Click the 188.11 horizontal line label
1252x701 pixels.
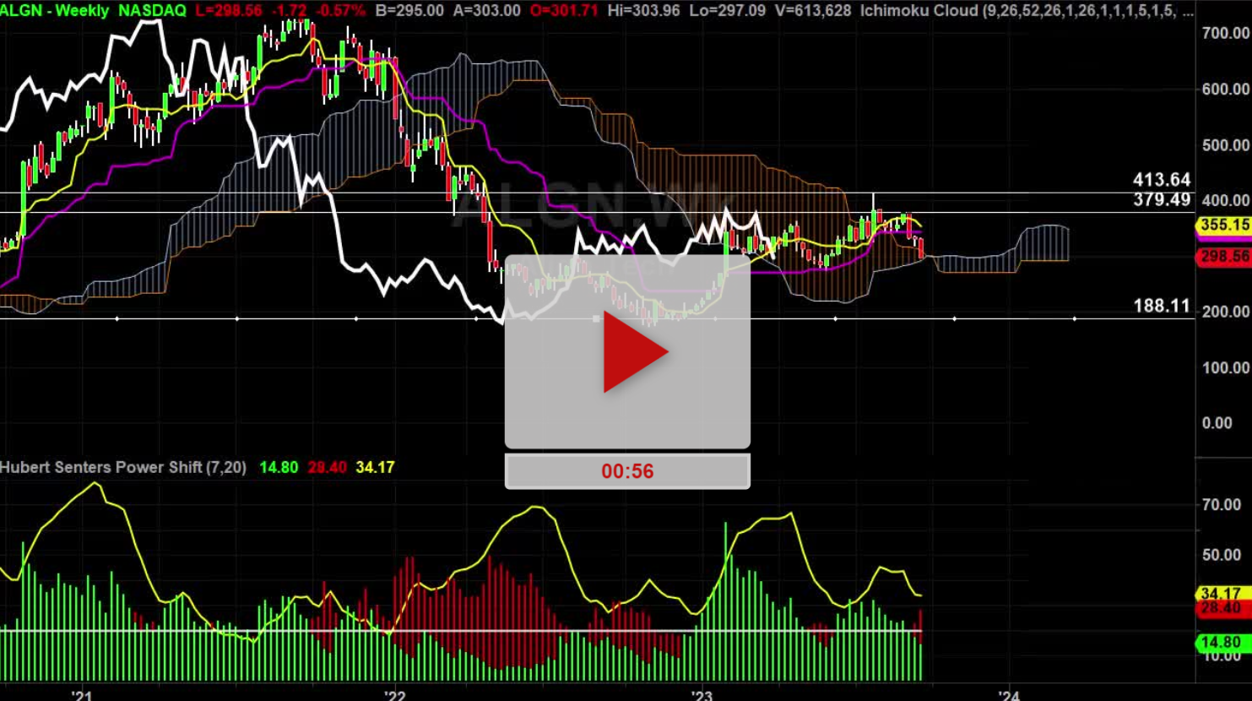[x=1162, y=306]
